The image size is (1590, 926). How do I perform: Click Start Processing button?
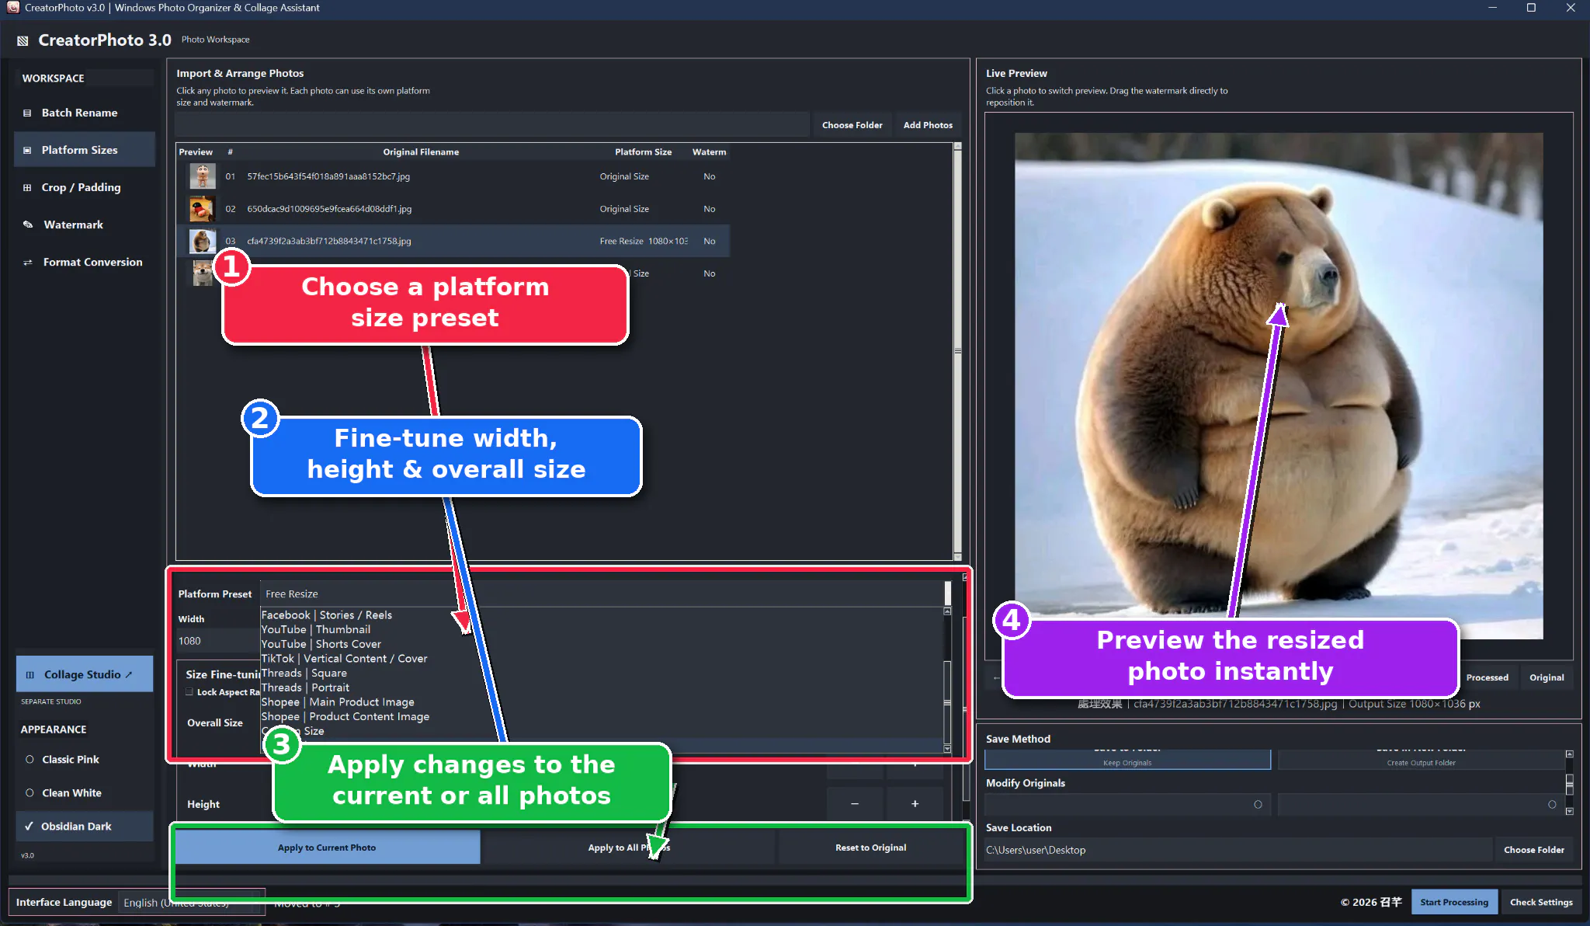tap(1453, 902)
